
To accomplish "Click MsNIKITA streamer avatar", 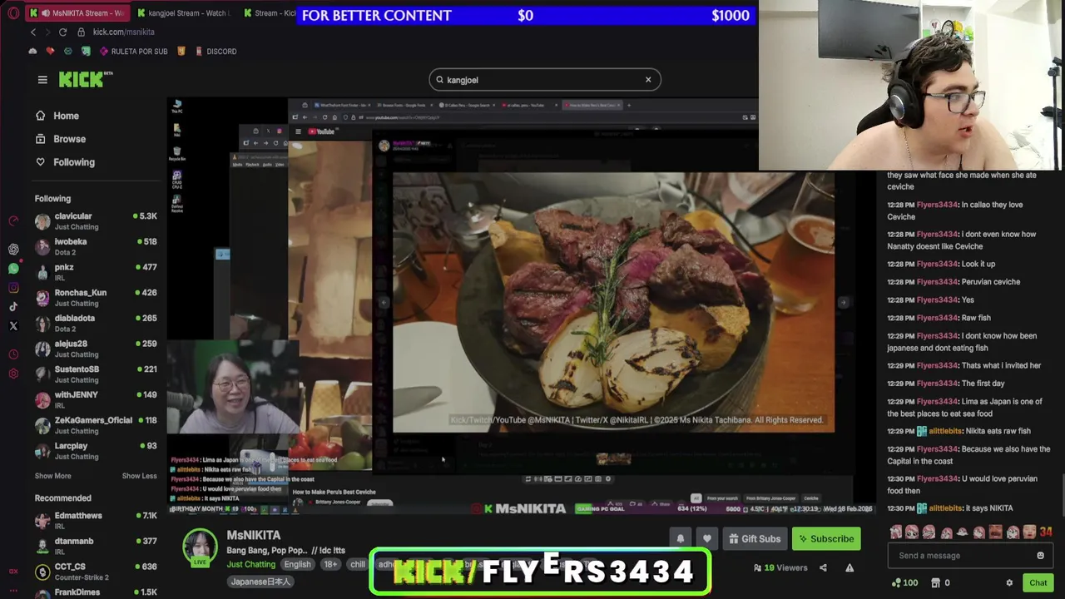I will 200,547.
